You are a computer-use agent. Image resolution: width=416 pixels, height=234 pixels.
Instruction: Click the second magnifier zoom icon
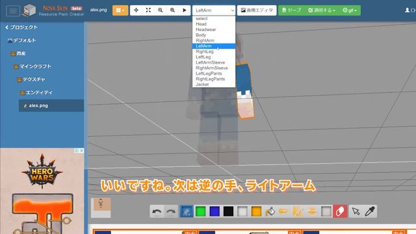tap(172, 10)
